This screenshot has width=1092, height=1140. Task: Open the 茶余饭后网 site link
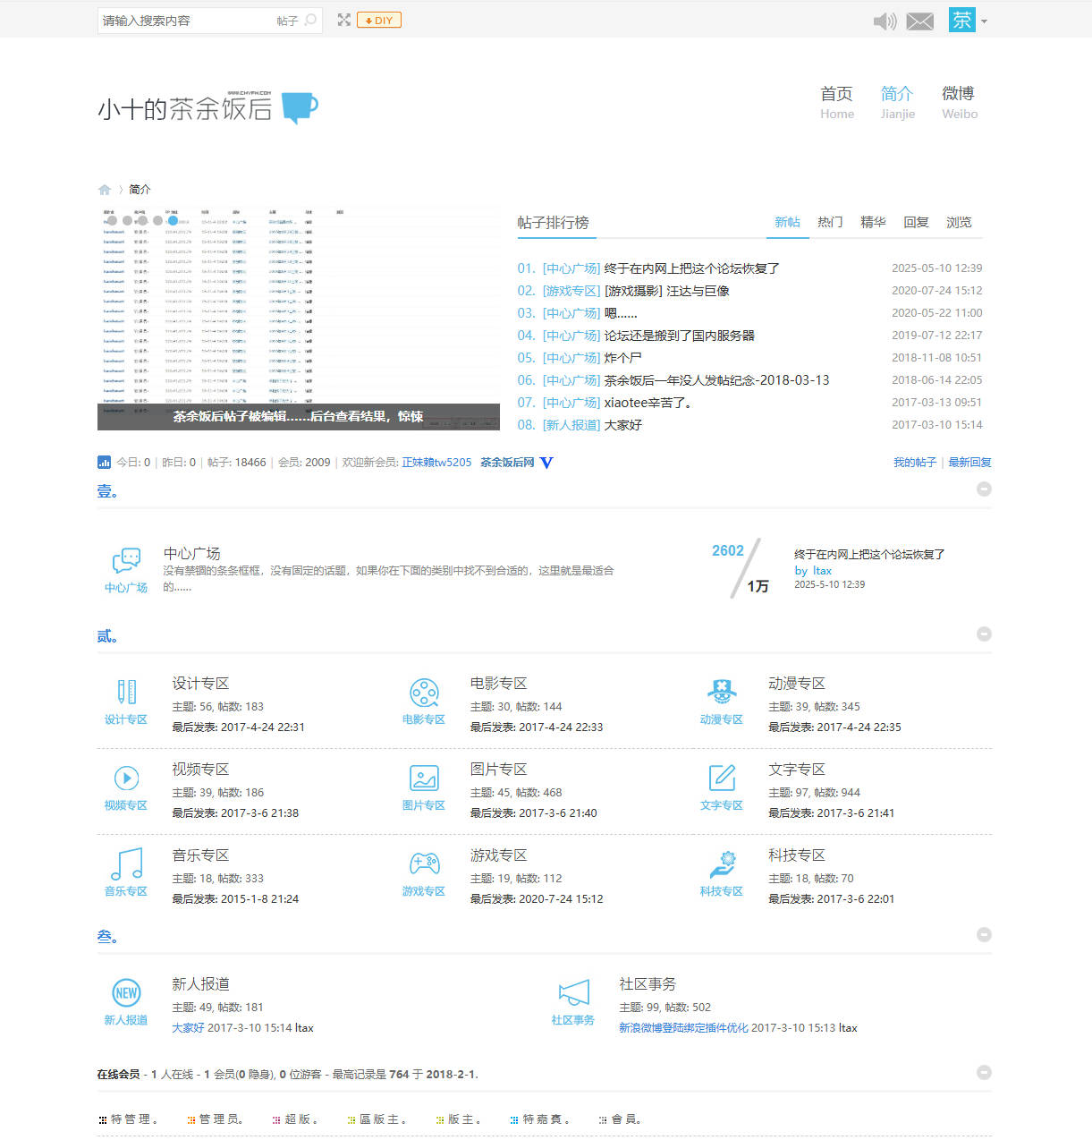click(507, 463)
